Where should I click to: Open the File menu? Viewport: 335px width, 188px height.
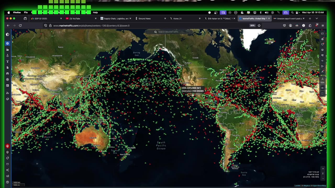(x=26, y=12)
